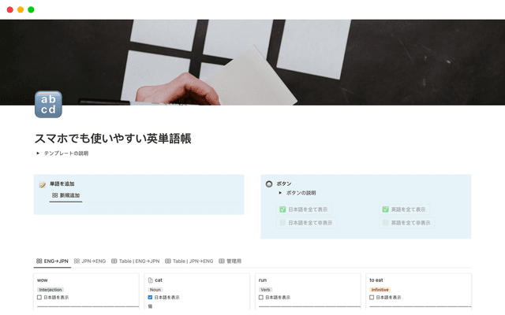
Task: Click the Infinitive tag on to eat card
Action: coord(380,289)
